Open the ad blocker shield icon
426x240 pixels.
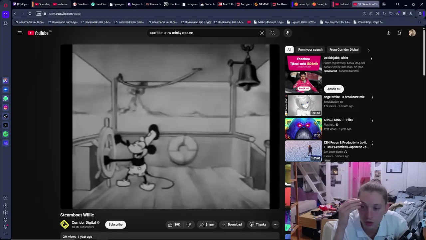tap(377, 14)
